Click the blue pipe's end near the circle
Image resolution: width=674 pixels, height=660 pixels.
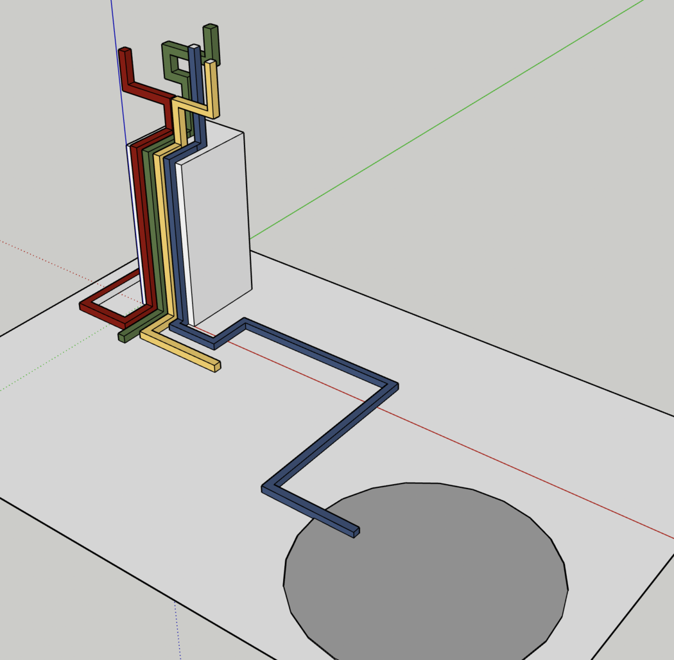355,532
